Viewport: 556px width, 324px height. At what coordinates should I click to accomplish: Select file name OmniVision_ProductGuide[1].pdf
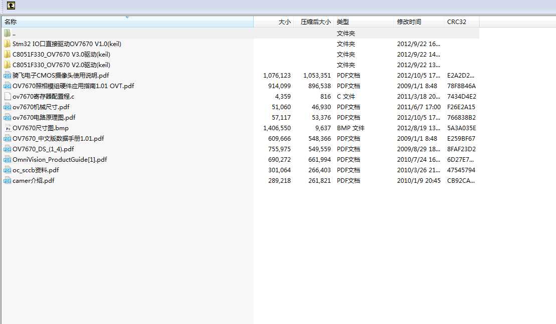60,160
